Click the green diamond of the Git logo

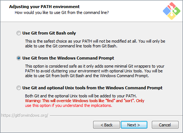pos(176,11)
